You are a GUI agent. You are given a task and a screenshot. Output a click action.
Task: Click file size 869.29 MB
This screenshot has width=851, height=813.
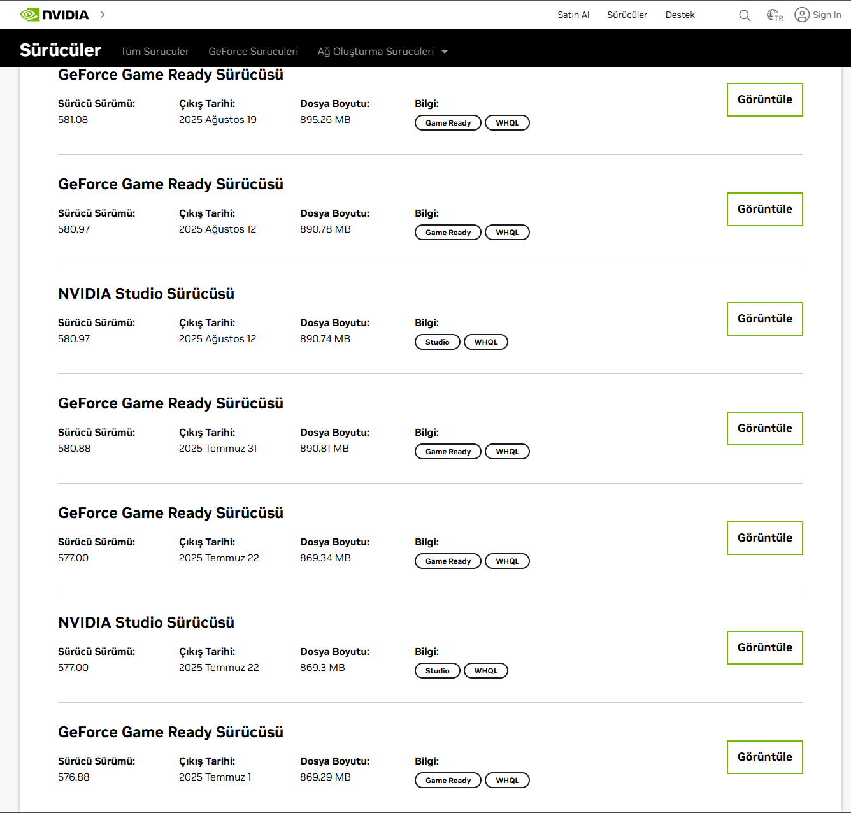coord(325,777)
